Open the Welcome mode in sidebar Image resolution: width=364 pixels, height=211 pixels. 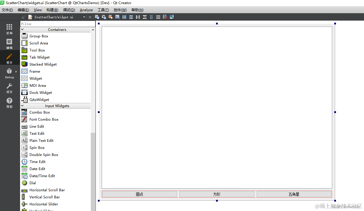(x=9, y=29)
